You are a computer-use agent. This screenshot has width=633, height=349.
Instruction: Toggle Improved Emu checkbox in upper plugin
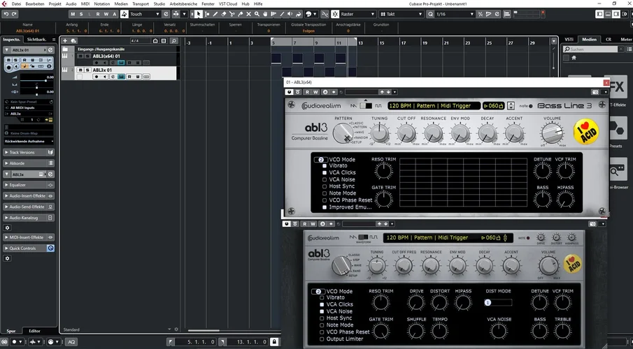pos(324,207)
